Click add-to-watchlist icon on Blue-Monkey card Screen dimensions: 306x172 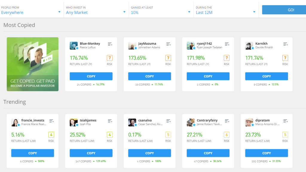coord(110,44)
